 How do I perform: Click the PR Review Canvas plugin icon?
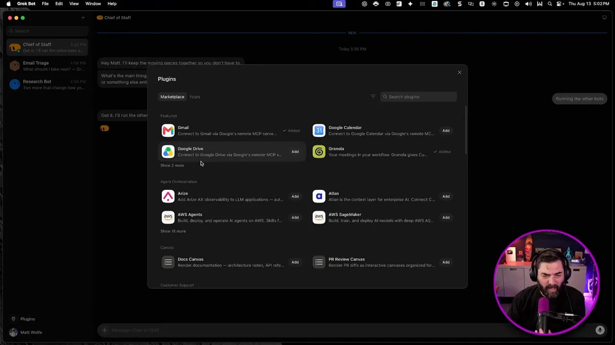tap(319, 262)
